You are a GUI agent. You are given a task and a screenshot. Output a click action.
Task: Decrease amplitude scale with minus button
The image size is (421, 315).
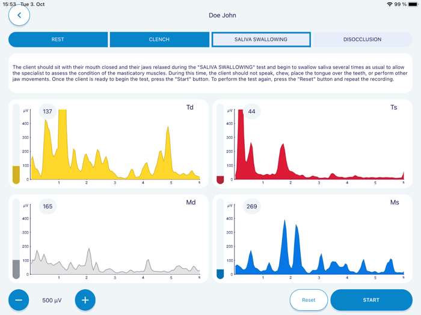[x=19, y=300]
